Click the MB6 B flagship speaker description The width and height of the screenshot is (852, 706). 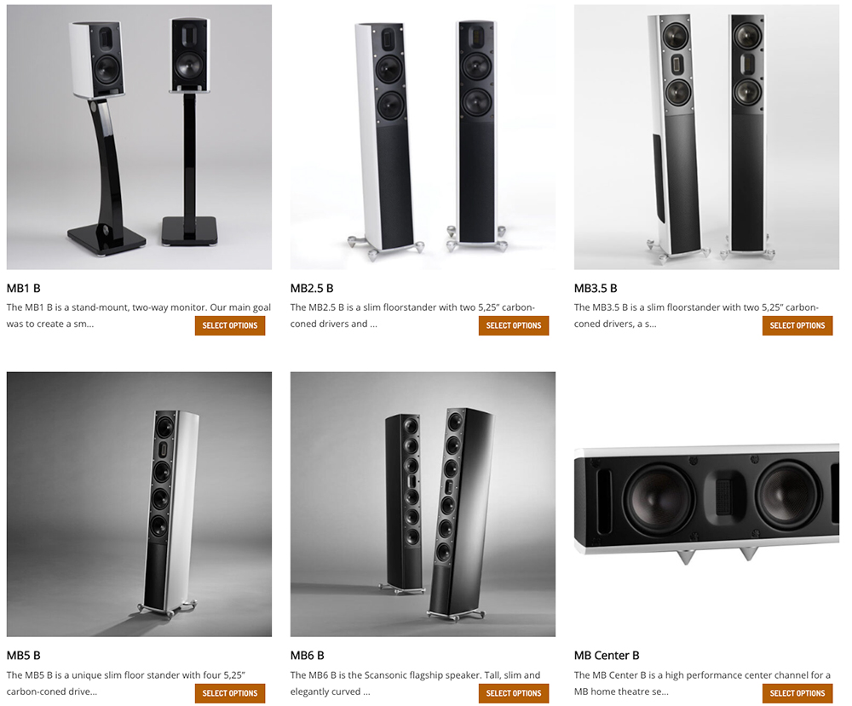point(415,683)
